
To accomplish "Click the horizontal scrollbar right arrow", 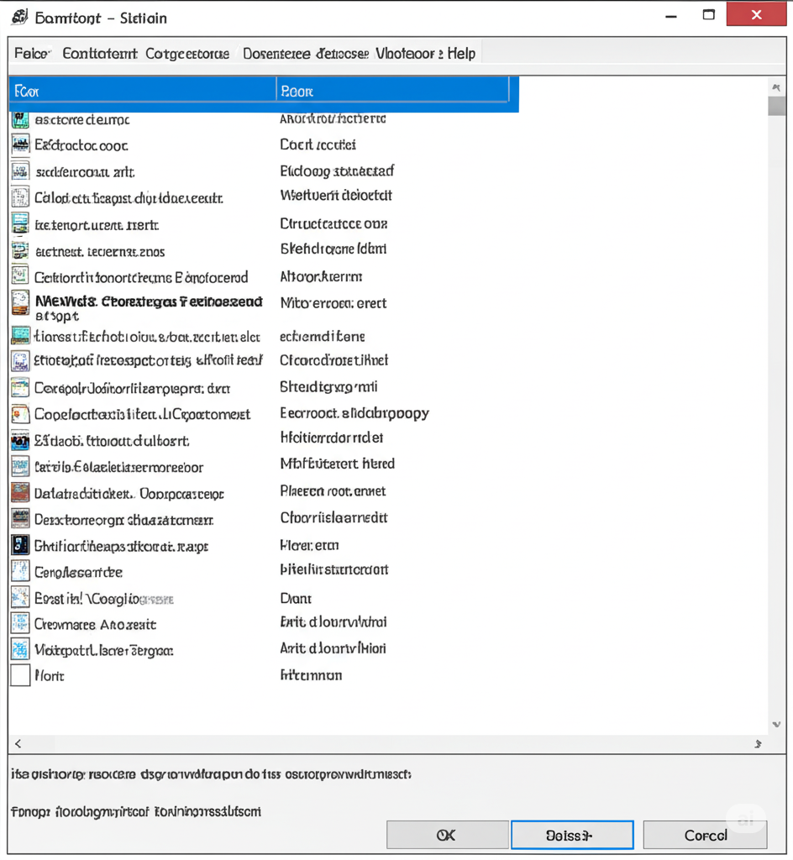I will tap(758, 744).
